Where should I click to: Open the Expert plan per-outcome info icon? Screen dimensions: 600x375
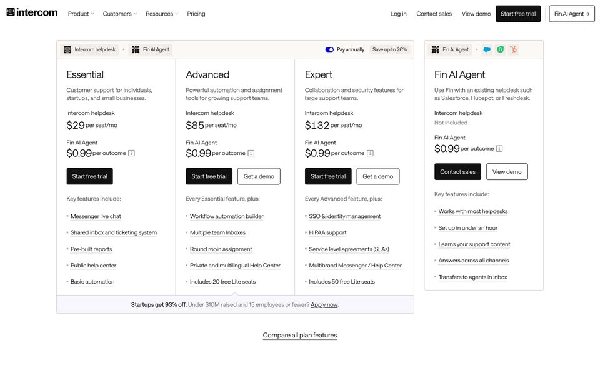[x=370, y=153]
